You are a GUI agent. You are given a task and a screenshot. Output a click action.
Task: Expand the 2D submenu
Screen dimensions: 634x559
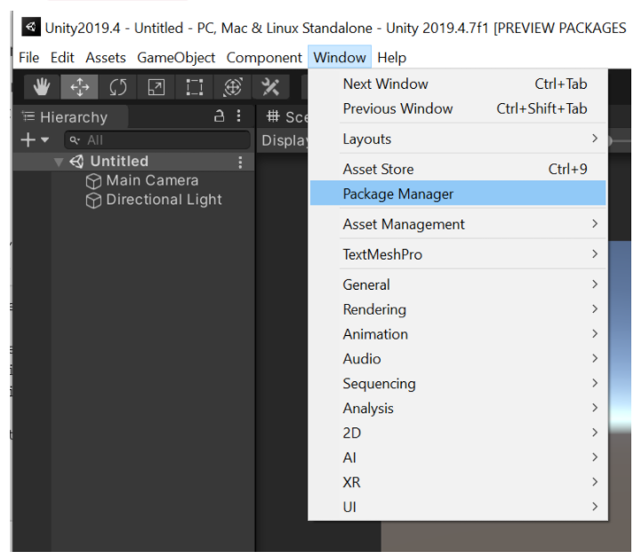(458, 433)
